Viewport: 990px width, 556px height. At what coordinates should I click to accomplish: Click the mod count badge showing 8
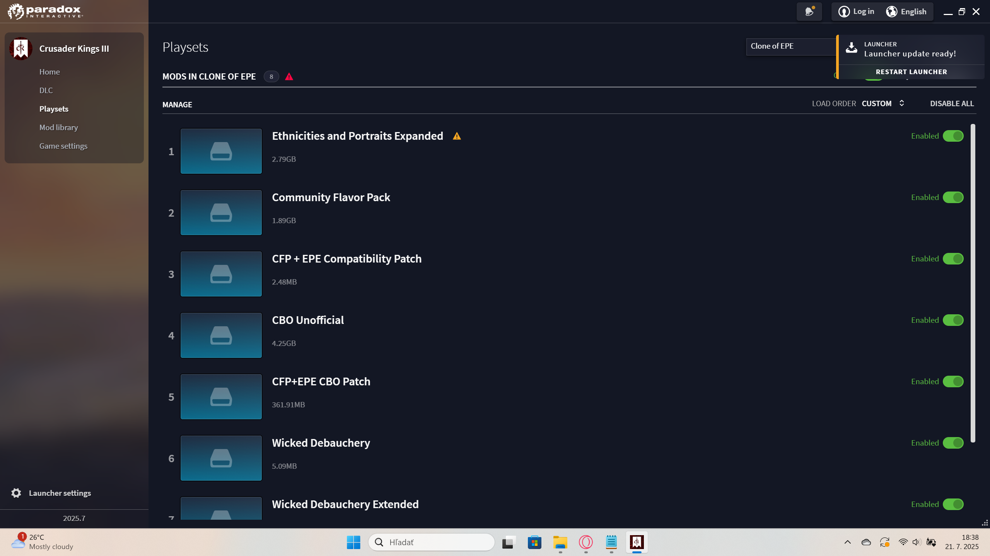pyautogui.click(x=271, y=76)
